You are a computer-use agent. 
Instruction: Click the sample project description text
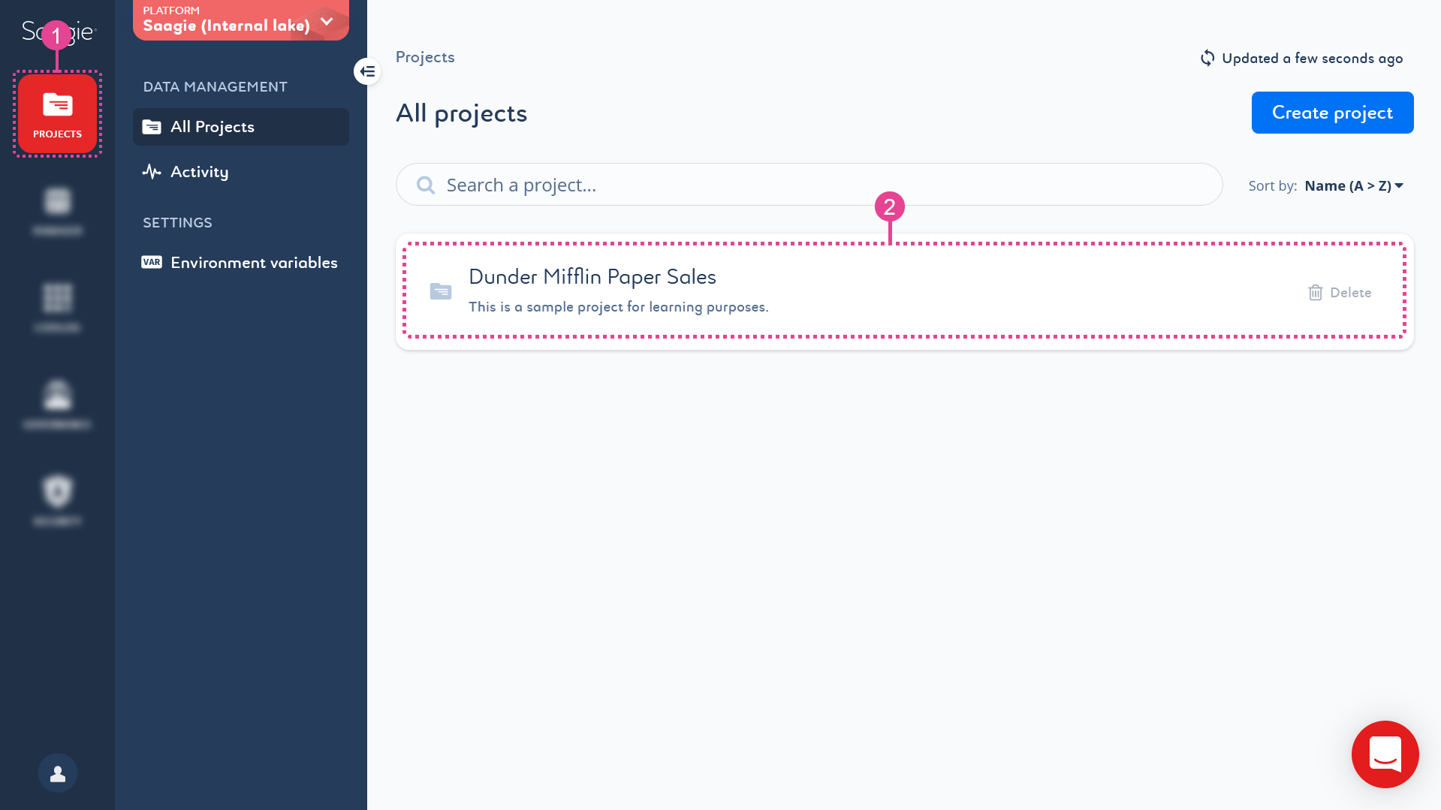click(619, 307)
